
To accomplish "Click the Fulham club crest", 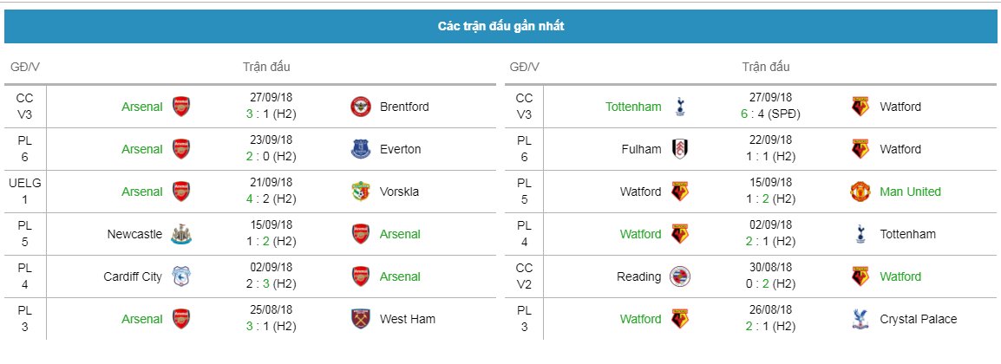I will 681,149.
